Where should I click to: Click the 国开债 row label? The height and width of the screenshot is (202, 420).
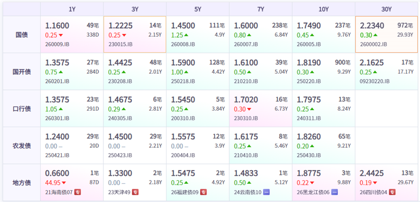21,72
